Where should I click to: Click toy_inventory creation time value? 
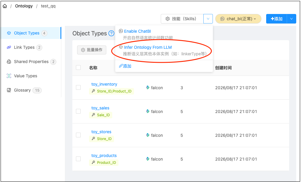click(x=236, y=88)
